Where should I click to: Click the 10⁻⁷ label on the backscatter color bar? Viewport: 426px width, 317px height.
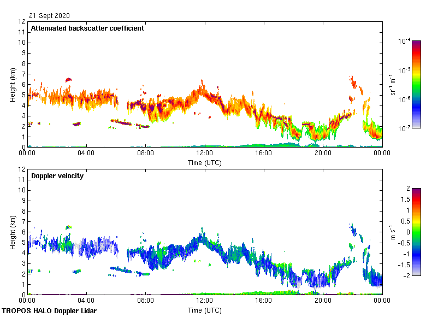coord(404,128)
